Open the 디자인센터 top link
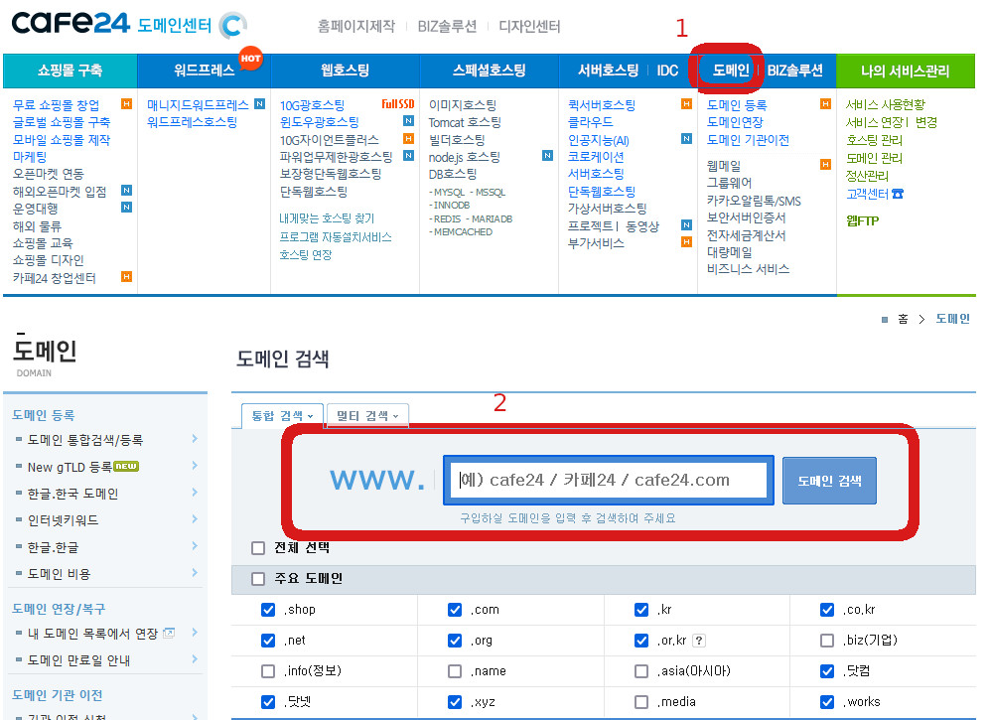Image resolution: width=989 pixels, height=720 pixels. [529, 27]
